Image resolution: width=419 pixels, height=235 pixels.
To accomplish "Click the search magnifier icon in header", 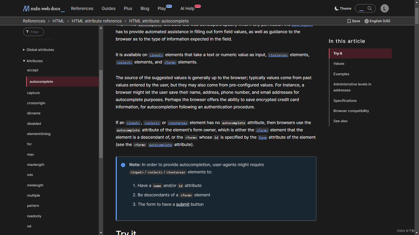I will click(x=370, y=8).
